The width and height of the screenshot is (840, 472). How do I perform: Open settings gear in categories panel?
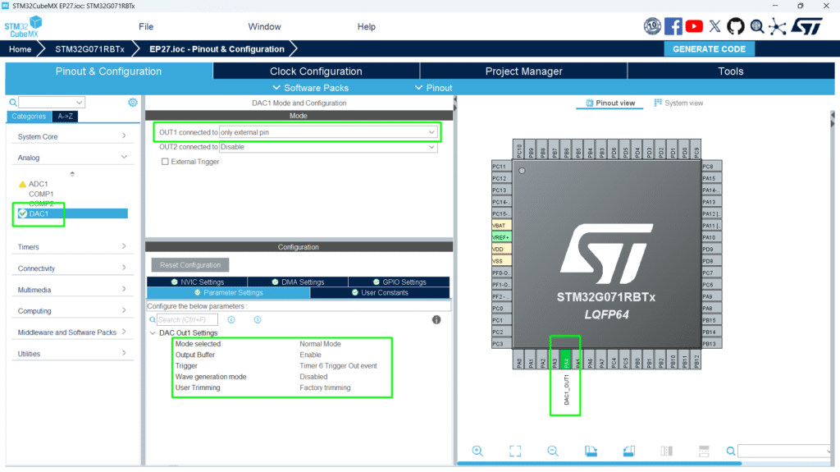[x=133, y=103]
